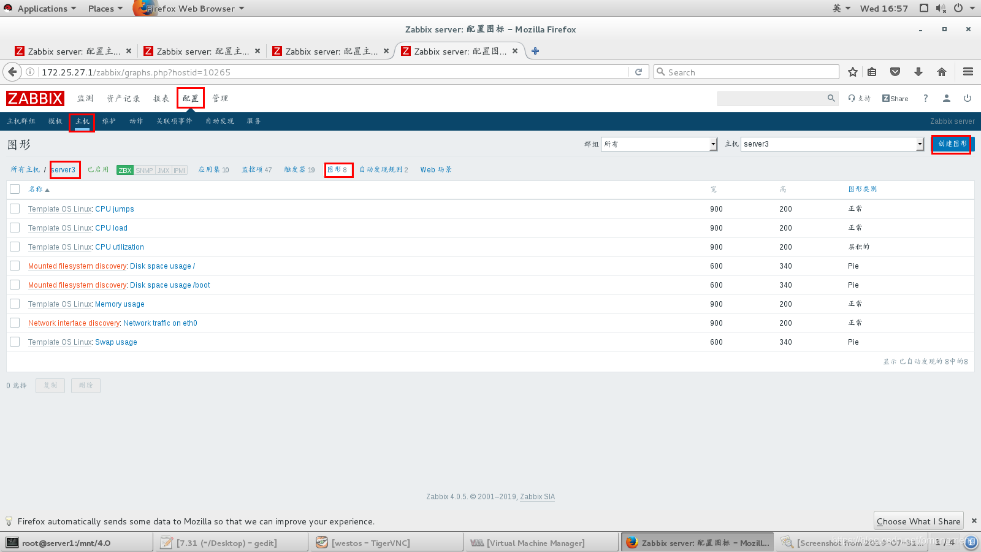The image size is (981, 552).
Task: Expand the Places menu
Action: tap(105, 8)
